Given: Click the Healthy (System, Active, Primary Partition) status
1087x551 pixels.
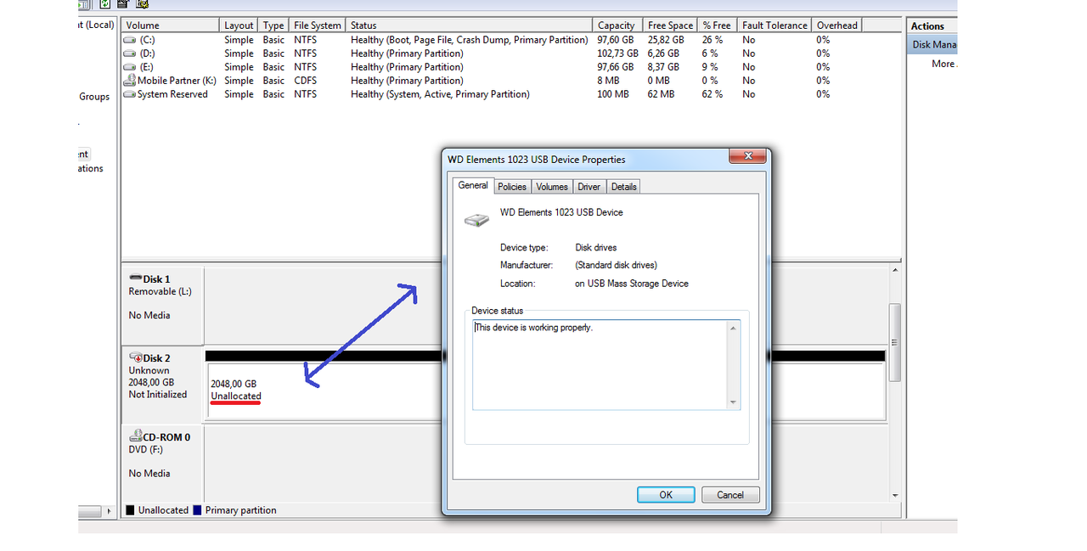Looking at the screenshot, I should pyautogui.click(x=440, y=94).
